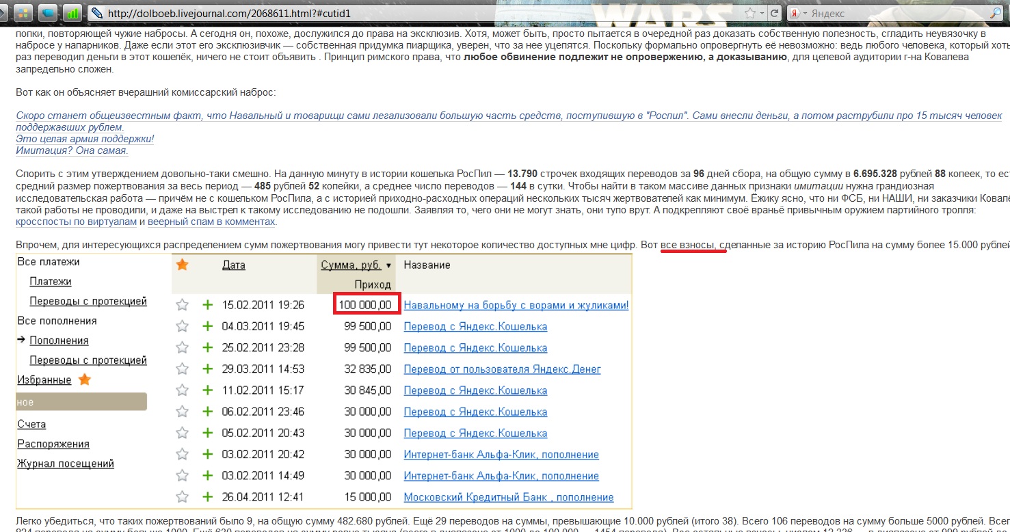Star the 25.02.2011 23:28 payment row

click(x=182, y=347)
